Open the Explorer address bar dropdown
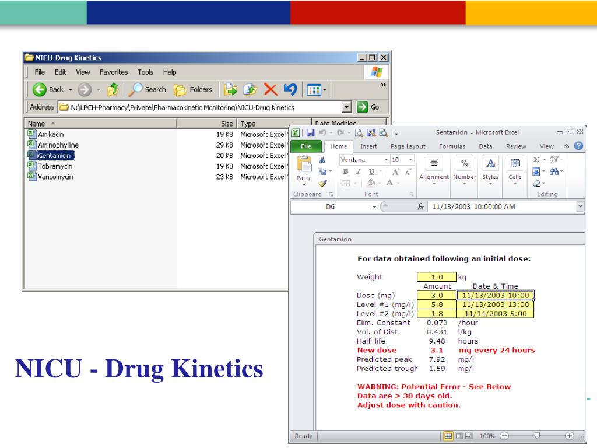Screen dimensions: 597x448 pyautogui.click(x=346, y=107)
